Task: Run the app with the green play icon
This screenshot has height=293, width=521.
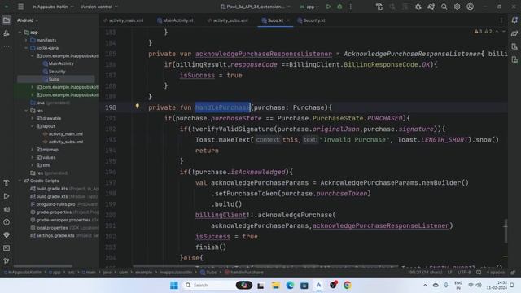Action: tap(328, 7)
